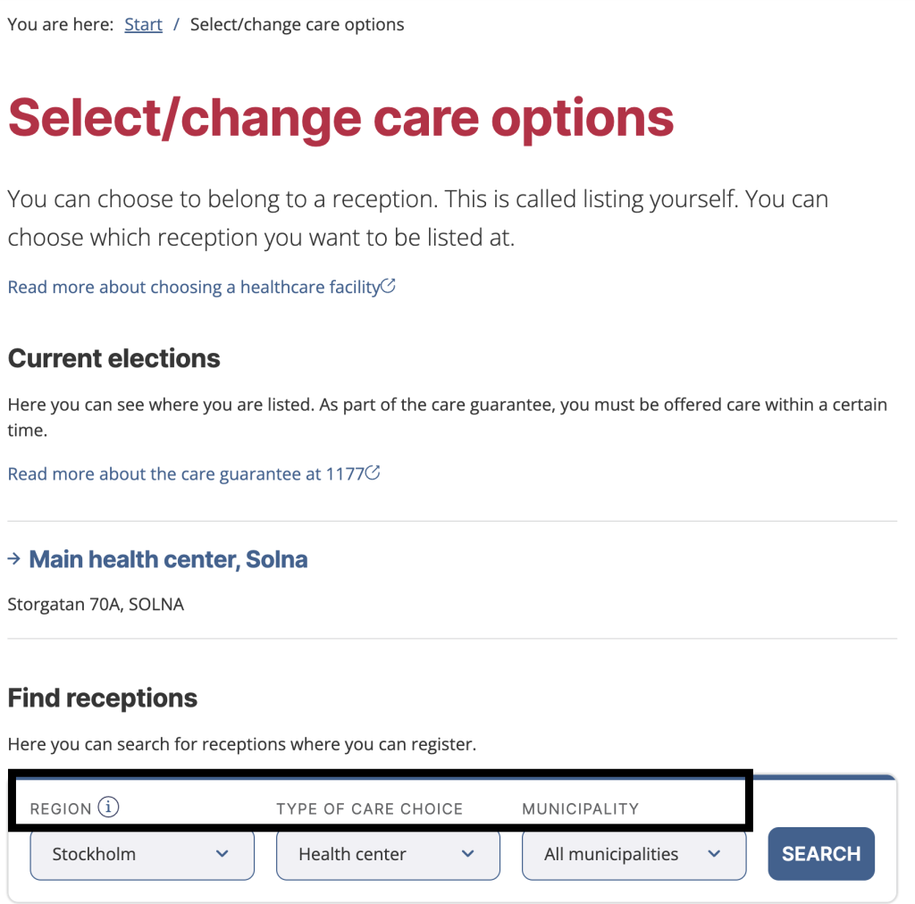The height and width of the screenshot is (904, 915).
Task: Open the Region dropdown showing Stockholm
Action: click(142, 854)
